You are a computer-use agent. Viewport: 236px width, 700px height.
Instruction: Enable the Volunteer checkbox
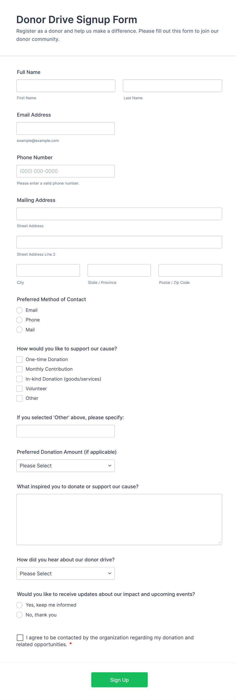pos(20,388)
